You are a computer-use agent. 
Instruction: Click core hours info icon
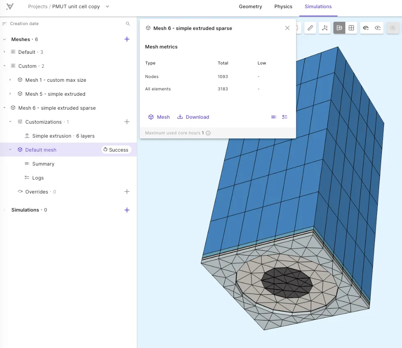pyautogui.click(x=208, y=133)
